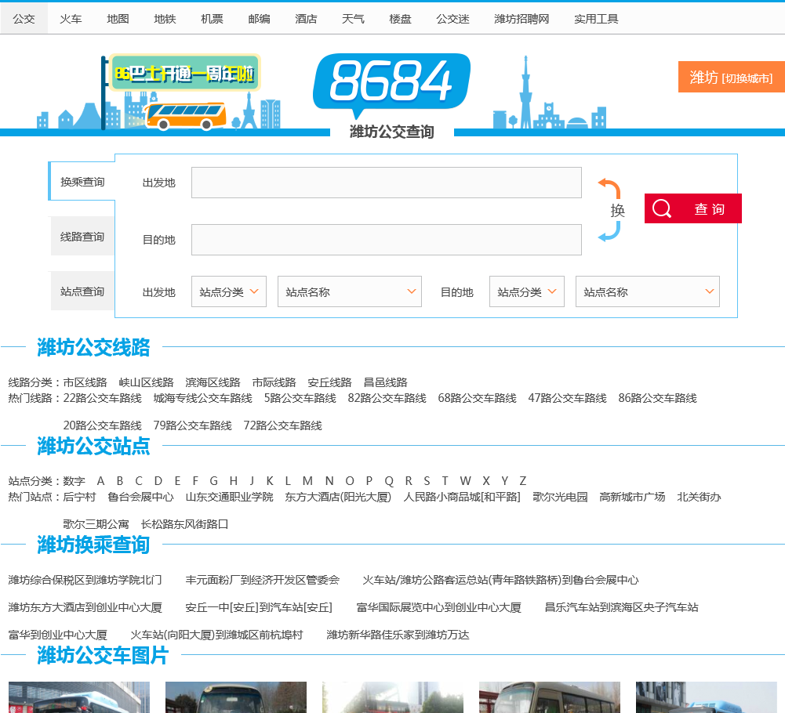Open the 邮编 nav item
Image resolution: width=785 pixels, height=713 pixels.
point(259,19)
